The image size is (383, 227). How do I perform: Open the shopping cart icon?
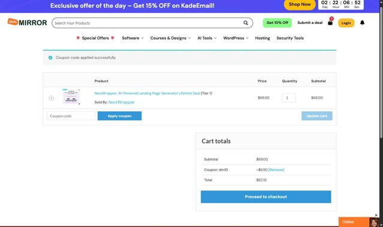click(330, 23)
